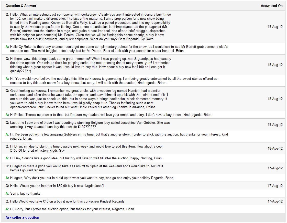Click the £40 buy it now offer question

point(67,201)
